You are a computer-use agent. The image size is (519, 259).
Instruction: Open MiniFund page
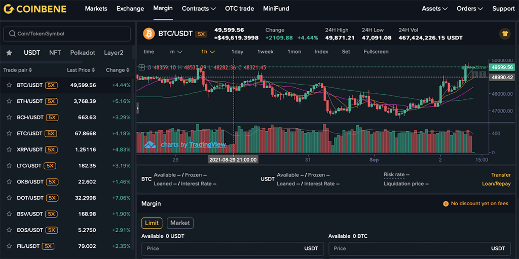point(276,9)
